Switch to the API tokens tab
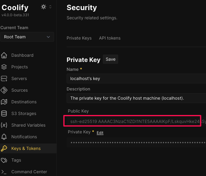 click(110, 38)
